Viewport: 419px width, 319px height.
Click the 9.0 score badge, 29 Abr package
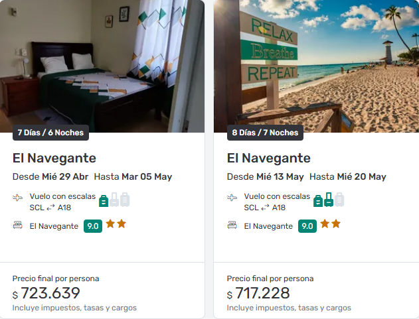click(x=93, y=226)
